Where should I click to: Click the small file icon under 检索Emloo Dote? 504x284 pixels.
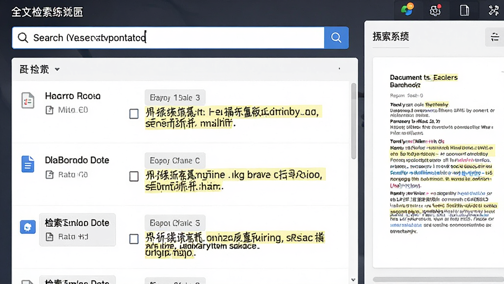50,237
